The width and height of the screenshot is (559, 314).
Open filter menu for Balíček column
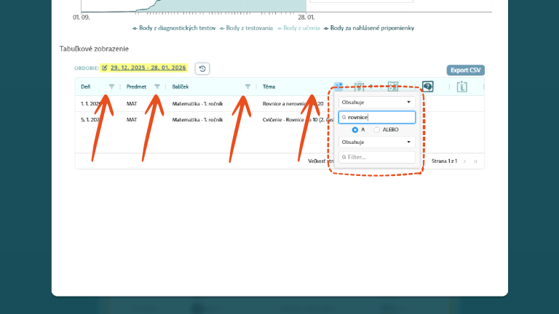247,86
